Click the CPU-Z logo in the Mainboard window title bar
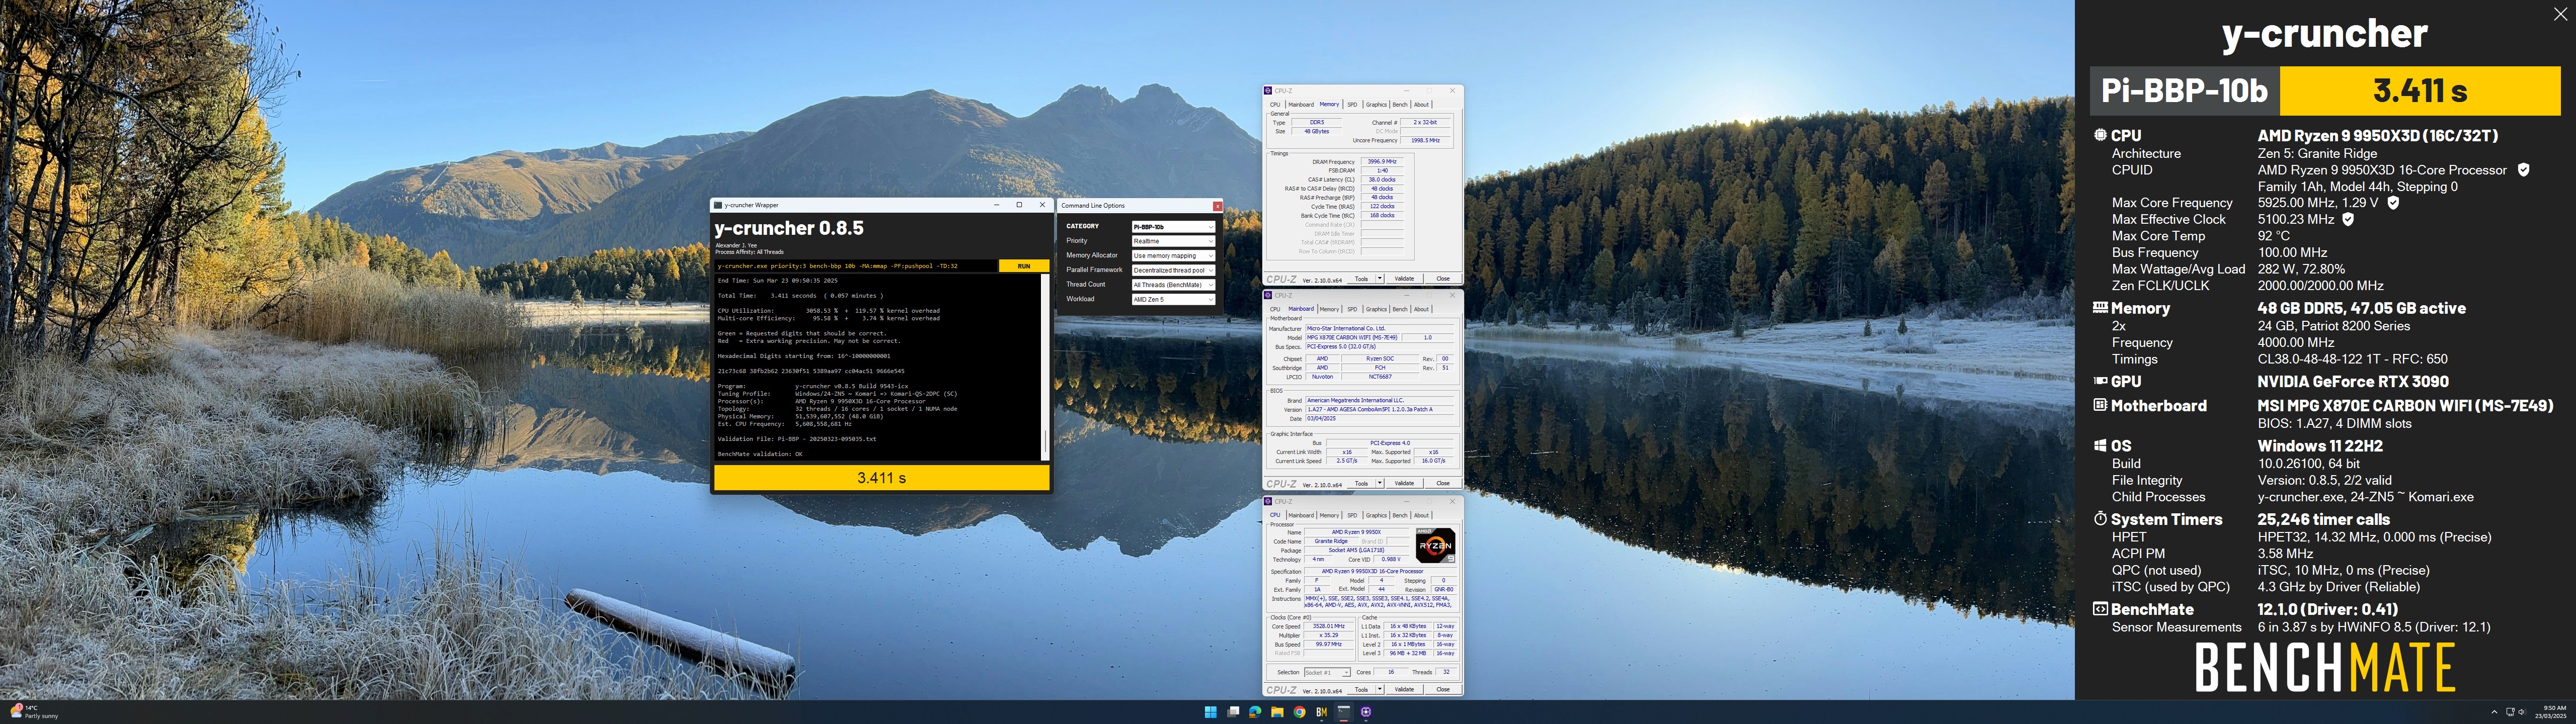Image resolution: width=2576 pixels, height=724 pixels. coord(1269,295)
